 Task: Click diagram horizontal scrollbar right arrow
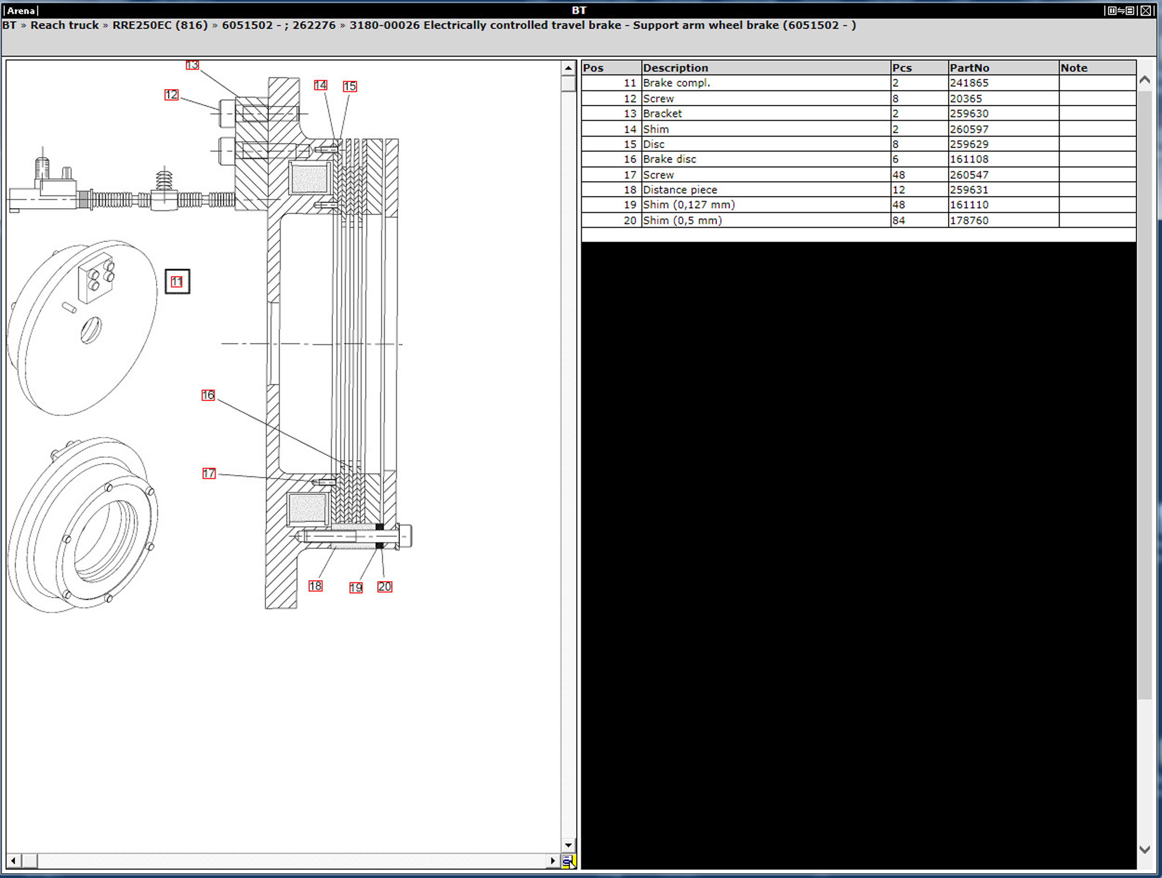coord(552,861)
